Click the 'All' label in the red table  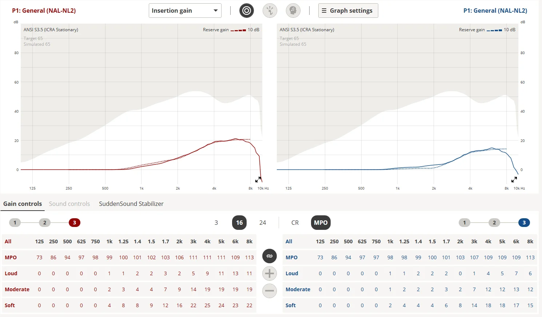pyautogui.click(x=8, y=241)
